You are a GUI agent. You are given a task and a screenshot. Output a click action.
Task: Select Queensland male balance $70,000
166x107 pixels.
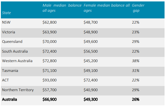[x=49, y=42]
